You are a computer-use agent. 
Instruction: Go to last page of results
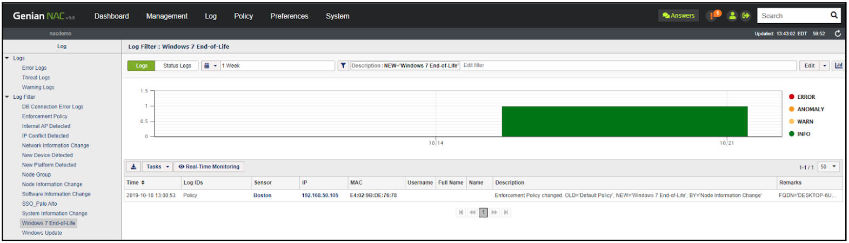506,213
